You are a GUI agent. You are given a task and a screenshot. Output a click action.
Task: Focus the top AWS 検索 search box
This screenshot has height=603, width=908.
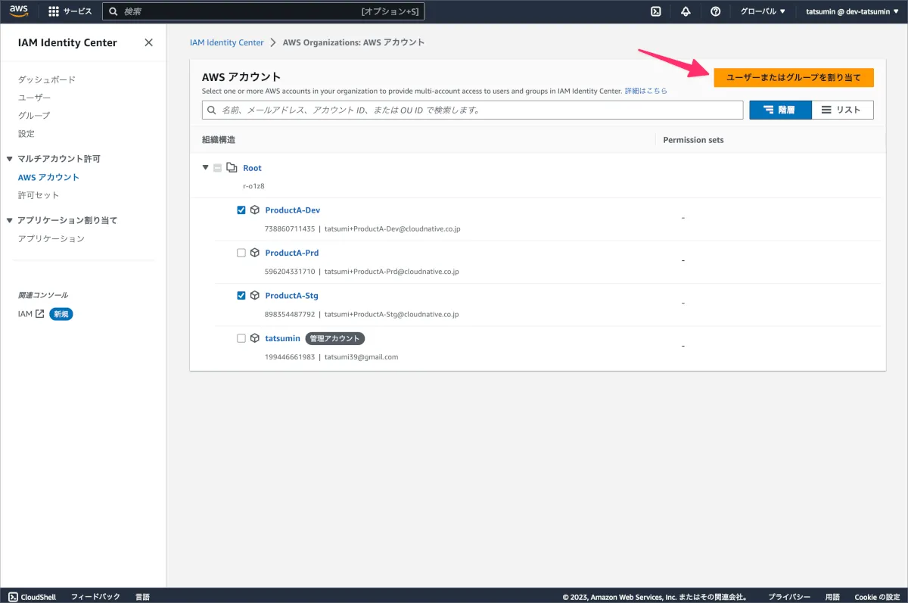pyautogui.click(x=263, y=11)
